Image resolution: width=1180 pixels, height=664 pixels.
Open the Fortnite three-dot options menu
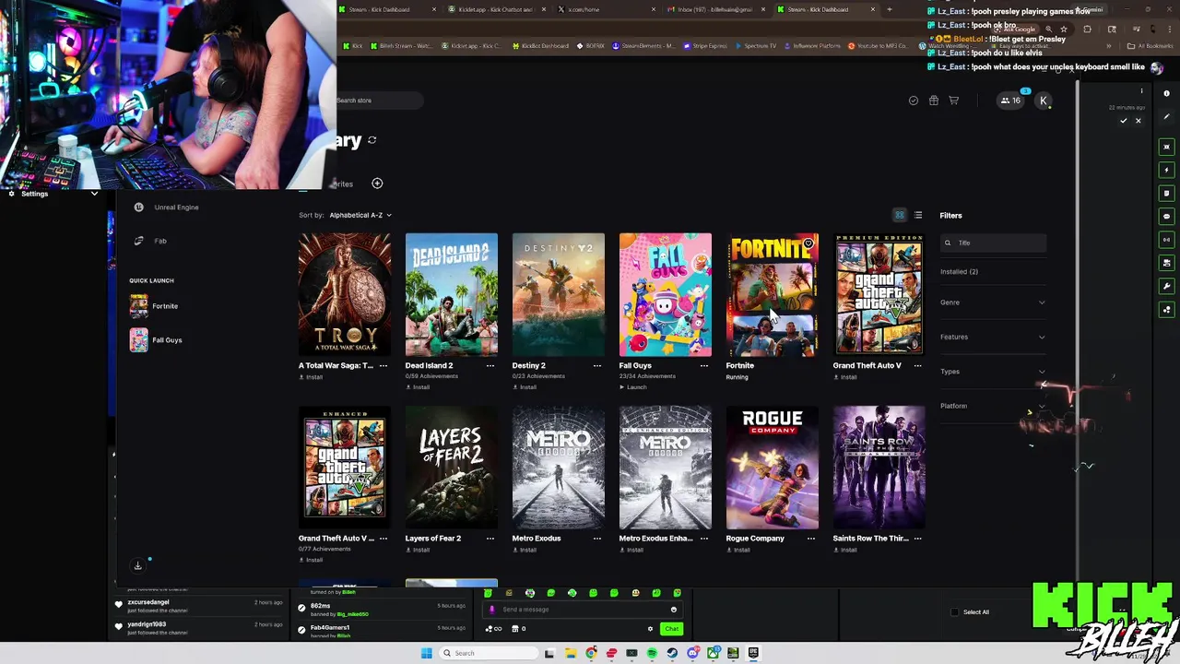810,365
